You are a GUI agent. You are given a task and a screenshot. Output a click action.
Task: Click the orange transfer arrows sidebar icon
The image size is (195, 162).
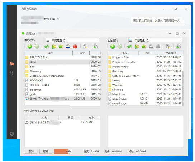click(12, 64)
